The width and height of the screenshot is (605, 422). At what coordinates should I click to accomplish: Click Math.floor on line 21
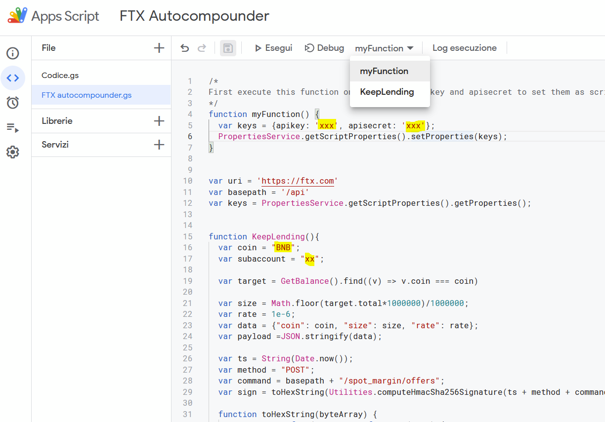pyautogui.click(x=296, y=303)
